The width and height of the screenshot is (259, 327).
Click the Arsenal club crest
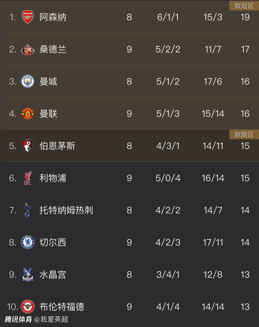click(x=28, y=17)
